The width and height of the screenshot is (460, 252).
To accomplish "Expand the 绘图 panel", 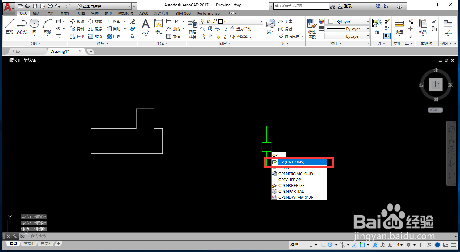I will (x=35, y=43).
